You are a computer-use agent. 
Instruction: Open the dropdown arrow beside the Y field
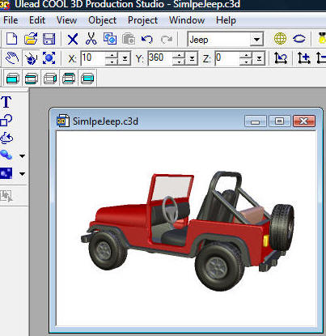192,58
